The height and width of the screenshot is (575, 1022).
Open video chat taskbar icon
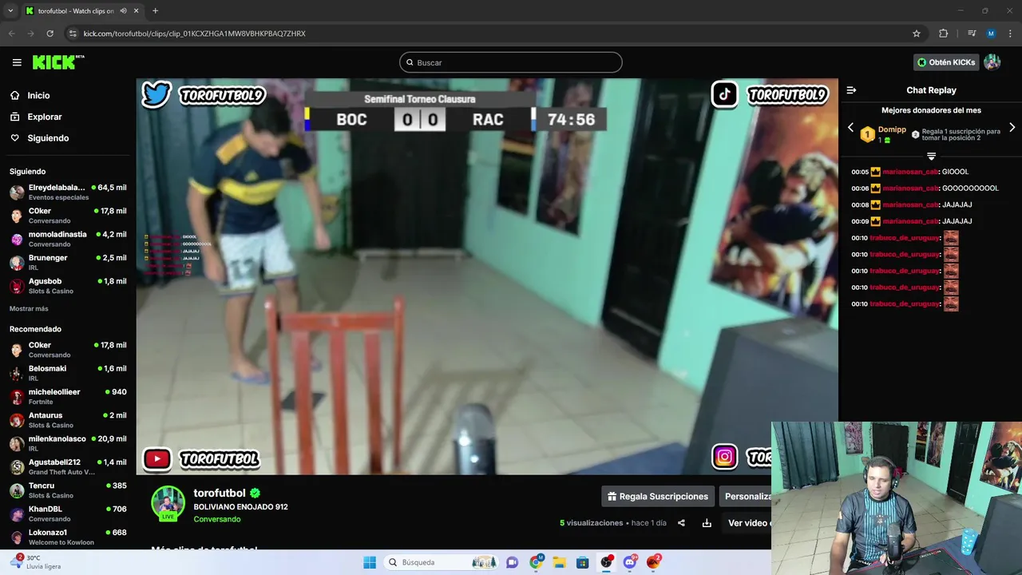(513, 562)
